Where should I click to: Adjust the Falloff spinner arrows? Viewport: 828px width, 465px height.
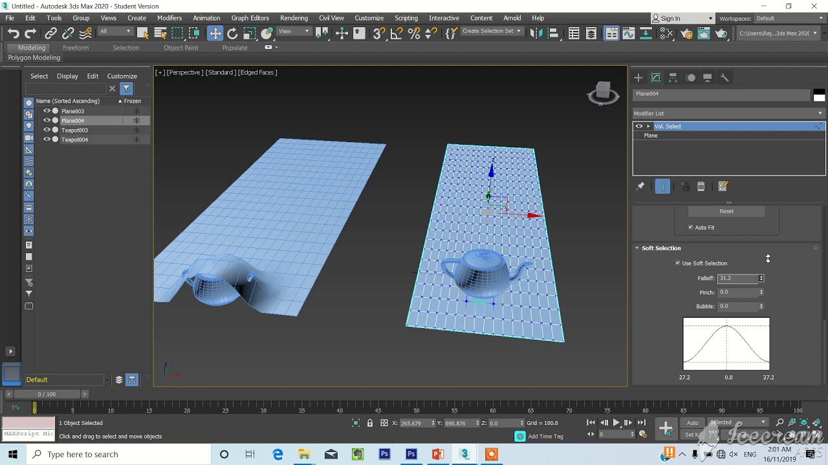pos(761,278)
